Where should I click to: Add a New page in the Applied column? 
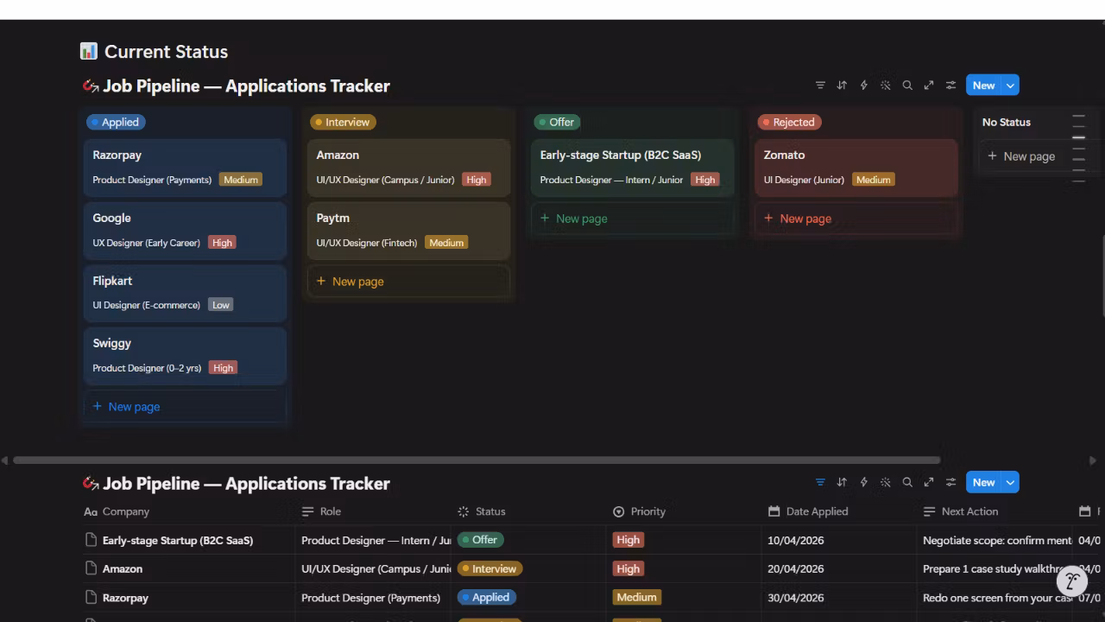click(x=185, y=407)
